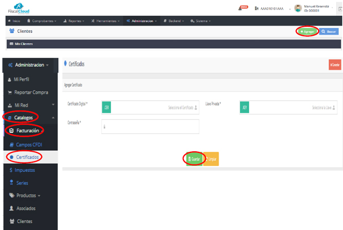Screen dimensions: 343x230
Task: Toggle the panel icon at the top right edge
Action: tap(340, 9)
